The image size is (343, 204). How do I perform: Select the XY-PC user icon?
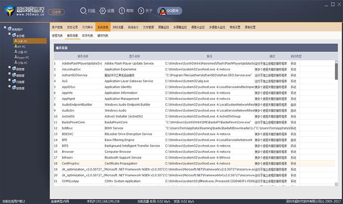pos(16,46)
